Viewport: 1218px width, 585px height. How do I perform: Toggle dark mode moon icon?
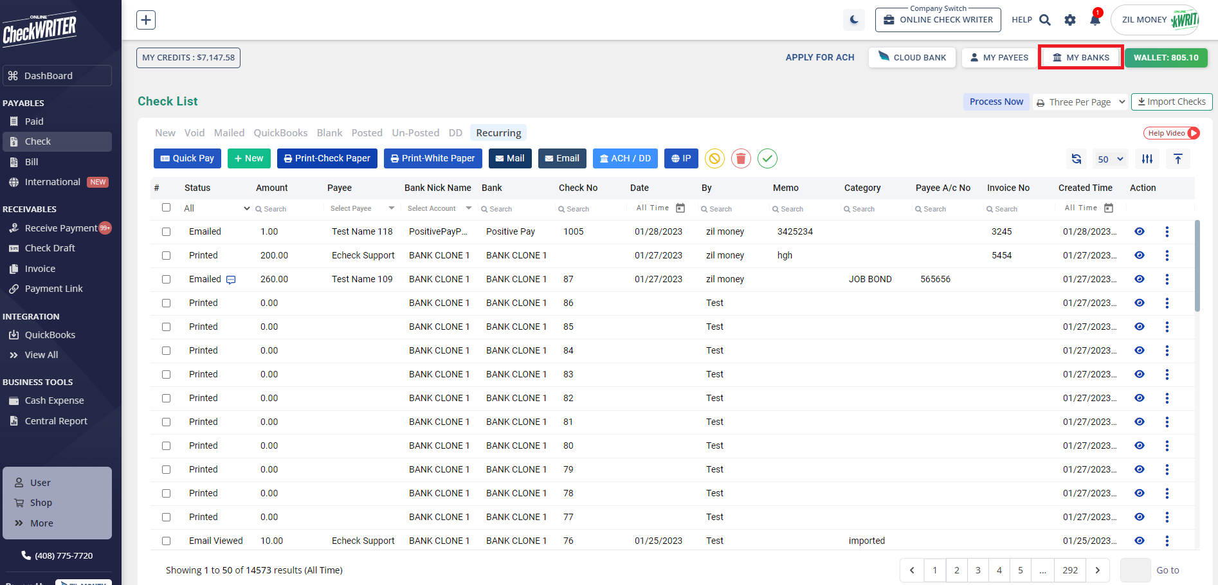[x=854, y=20]
